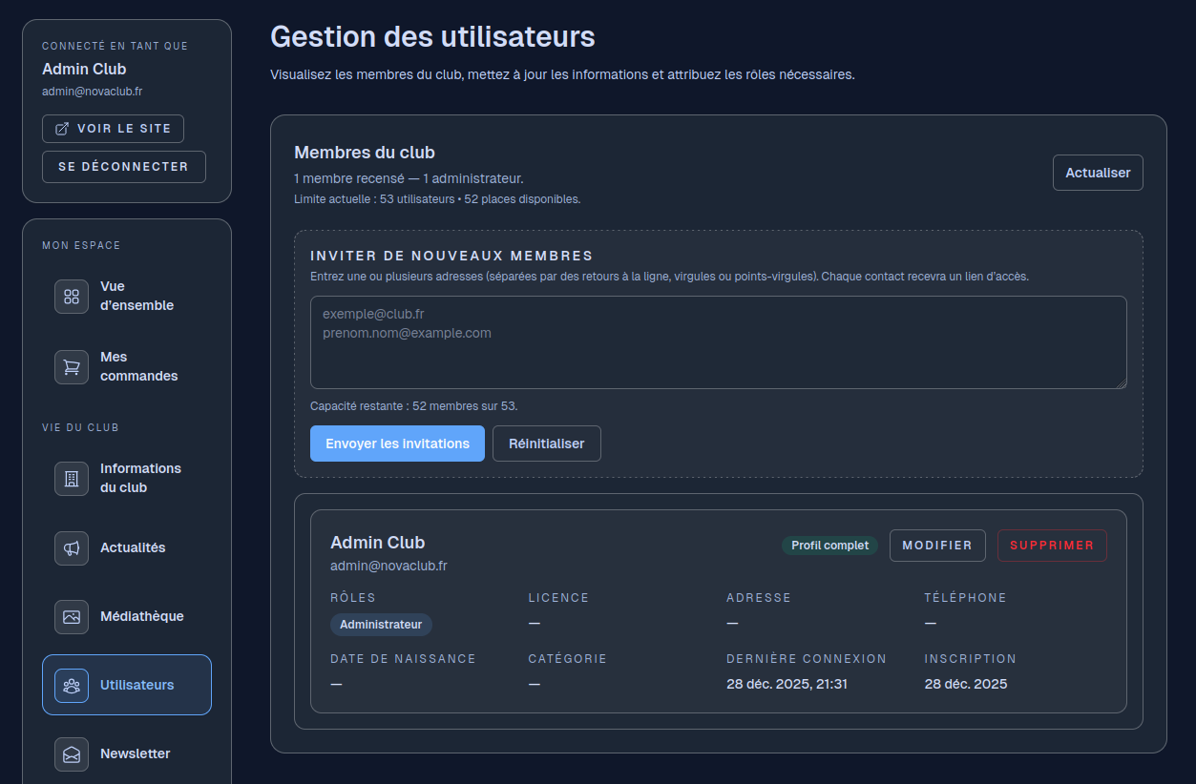Delete Admin Club via Supprimer button
The width and height of the screenshot is (1196, 784).
point(1052,546)
